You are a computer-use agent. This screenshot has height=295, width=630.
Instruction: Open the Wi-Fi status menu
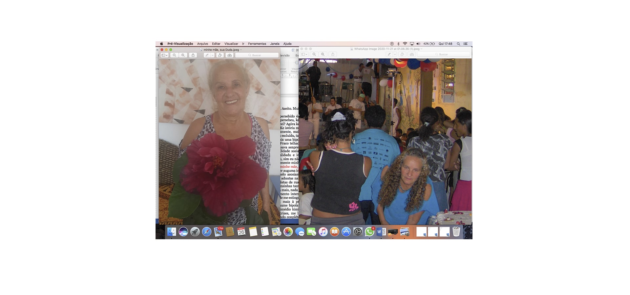pyautogui.click(x=405, y=44)
